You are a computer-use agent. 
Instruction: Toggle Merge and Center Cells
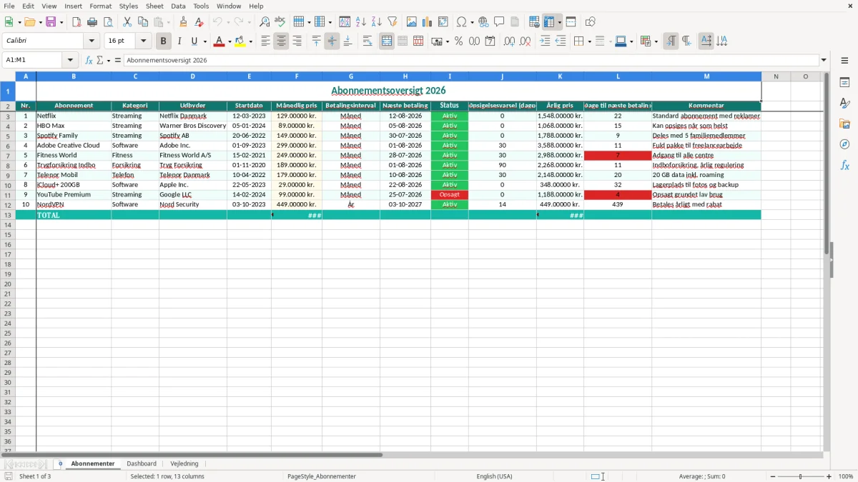click(387, 41)
